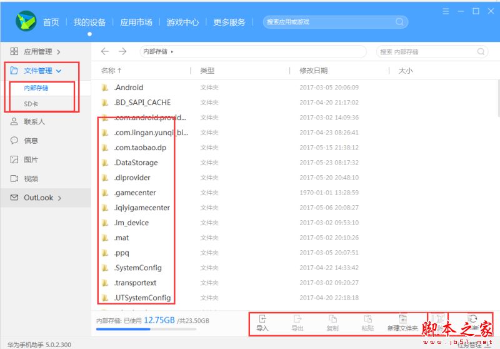Image resolution: width=500 pixels, height=349 pixels.
Task: Click the HiSuite logo icon
Action: (x=26, y=21)
